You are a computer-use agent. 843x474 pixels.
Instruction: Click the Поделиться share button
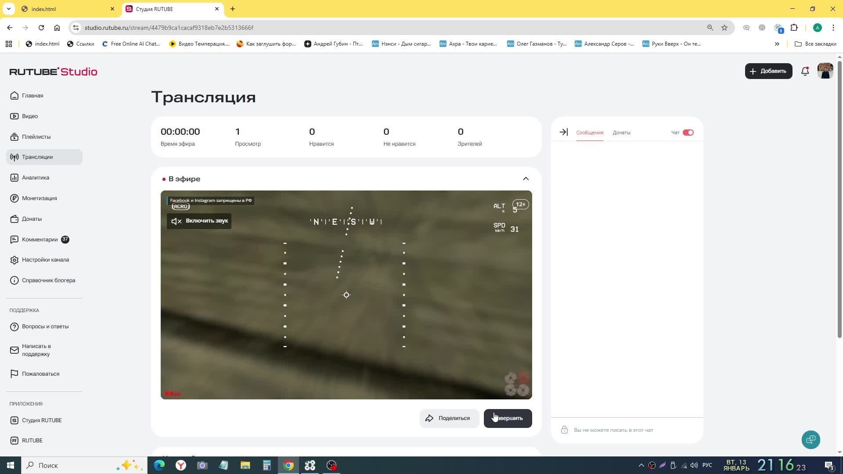tap(448, 418)
